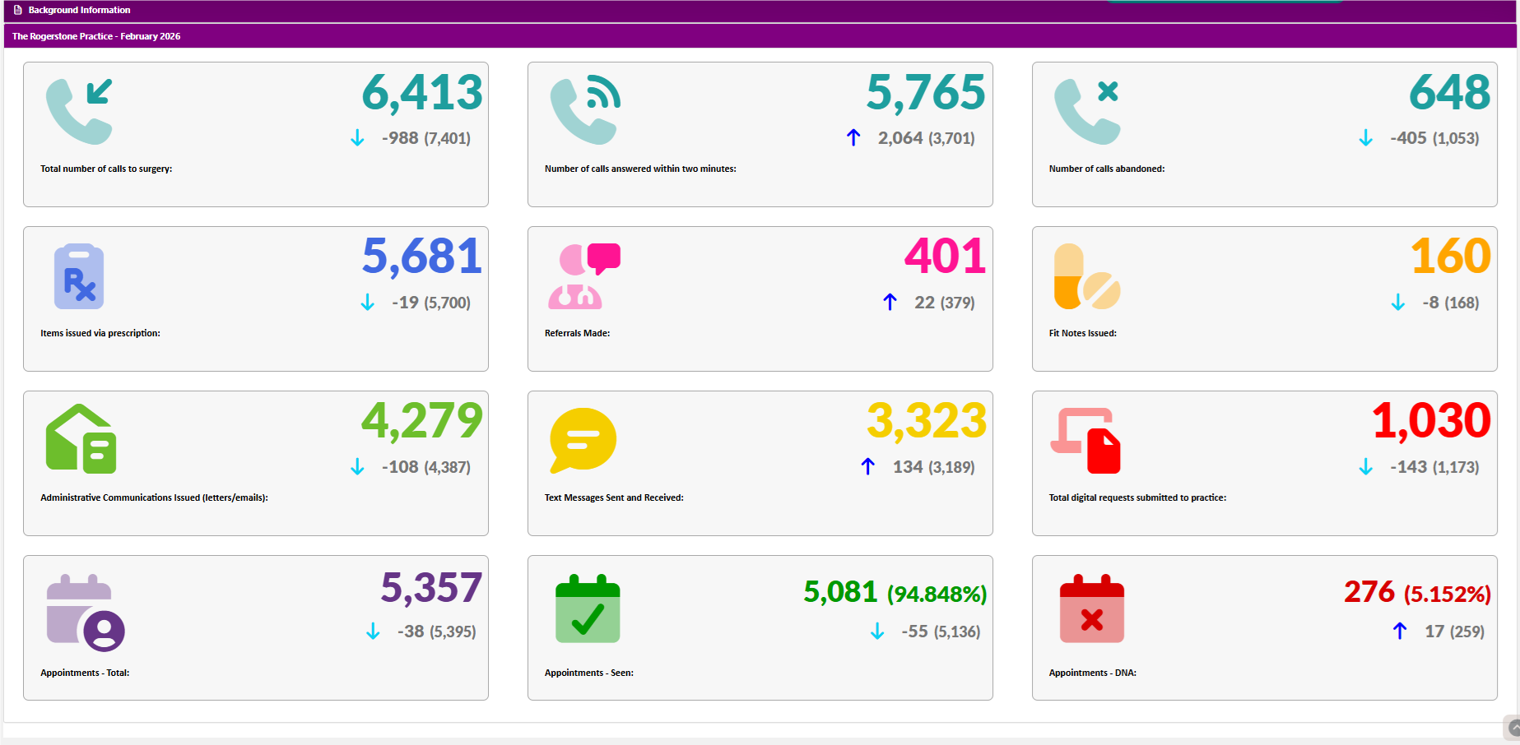Click the red calendar DNA cross icon

(x=1091, y=608)
